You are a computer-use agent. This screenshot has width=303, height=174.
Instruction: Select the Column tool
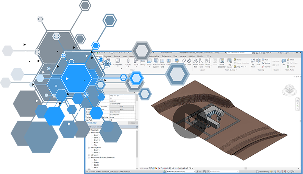[128, 62]
